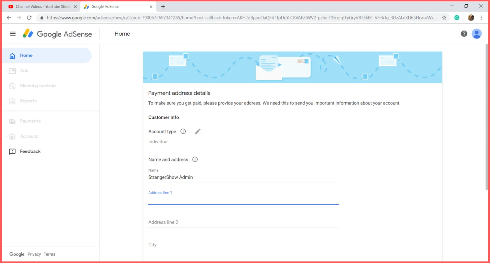Click the Name input field
Image resolution: width=490 pixels, height=263 pixels.
pos(243,177)
